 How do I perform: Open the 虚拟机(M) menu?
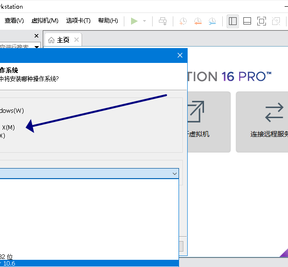click(45, 21)
